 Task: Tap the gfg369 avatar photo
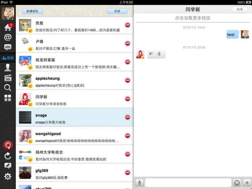(x=25, y=173)
